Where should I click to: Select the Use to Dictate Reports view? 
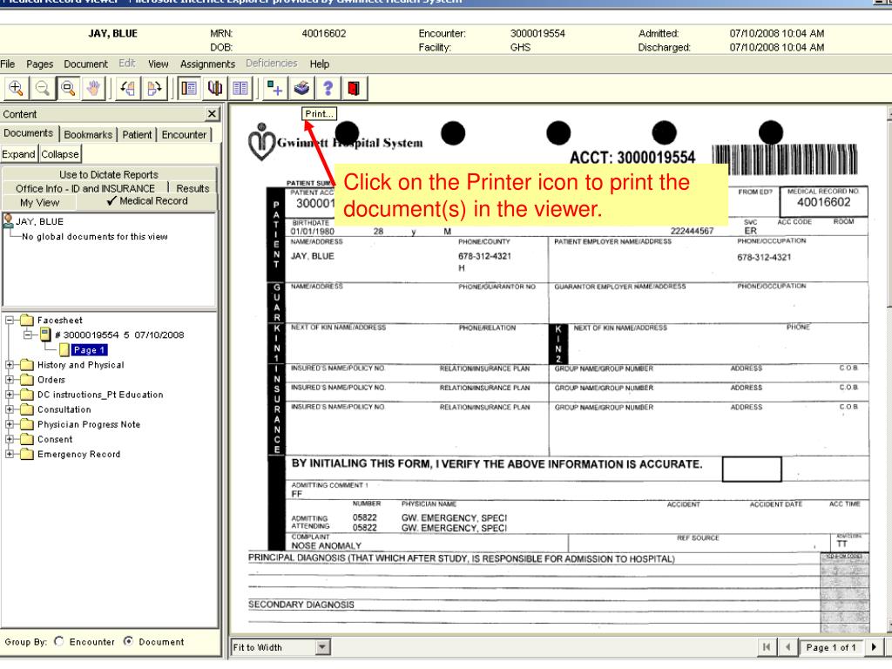(109, 174)
